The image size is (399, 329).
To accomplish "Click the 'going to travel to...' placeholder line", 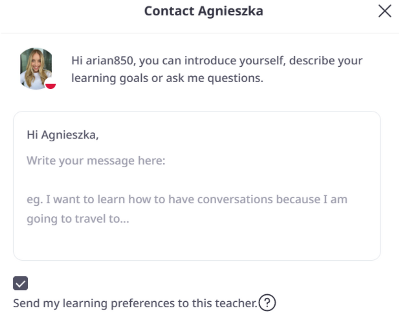I will pos(78,219).
